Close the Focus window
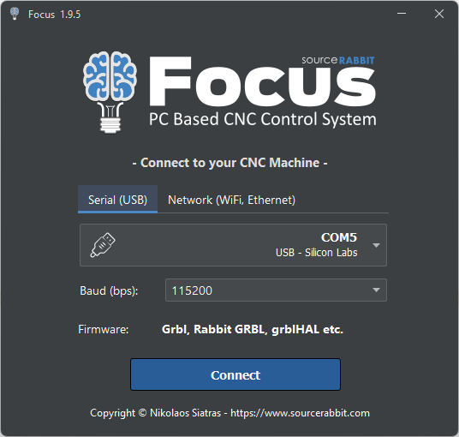Viewport: 459px width, 437px height. click(x=439, y=14)
